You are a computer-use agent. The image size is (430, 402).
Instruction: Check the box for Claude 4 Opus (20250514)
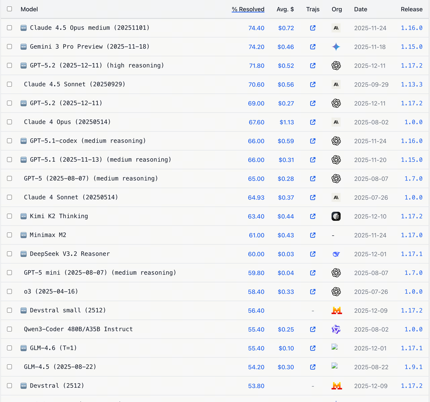click(x=9, y=122)
